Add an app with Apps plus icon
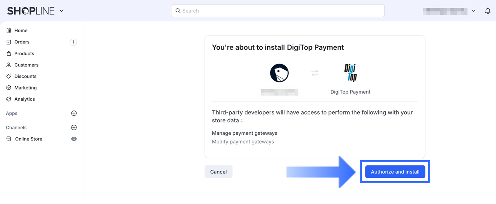This screenshot has height=204, width=496. pyautogui.click(x=74, y=113)
